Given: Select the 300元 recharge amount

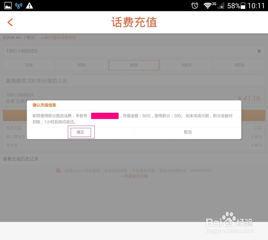Looking at the screenshot, I should coord(239,65).
